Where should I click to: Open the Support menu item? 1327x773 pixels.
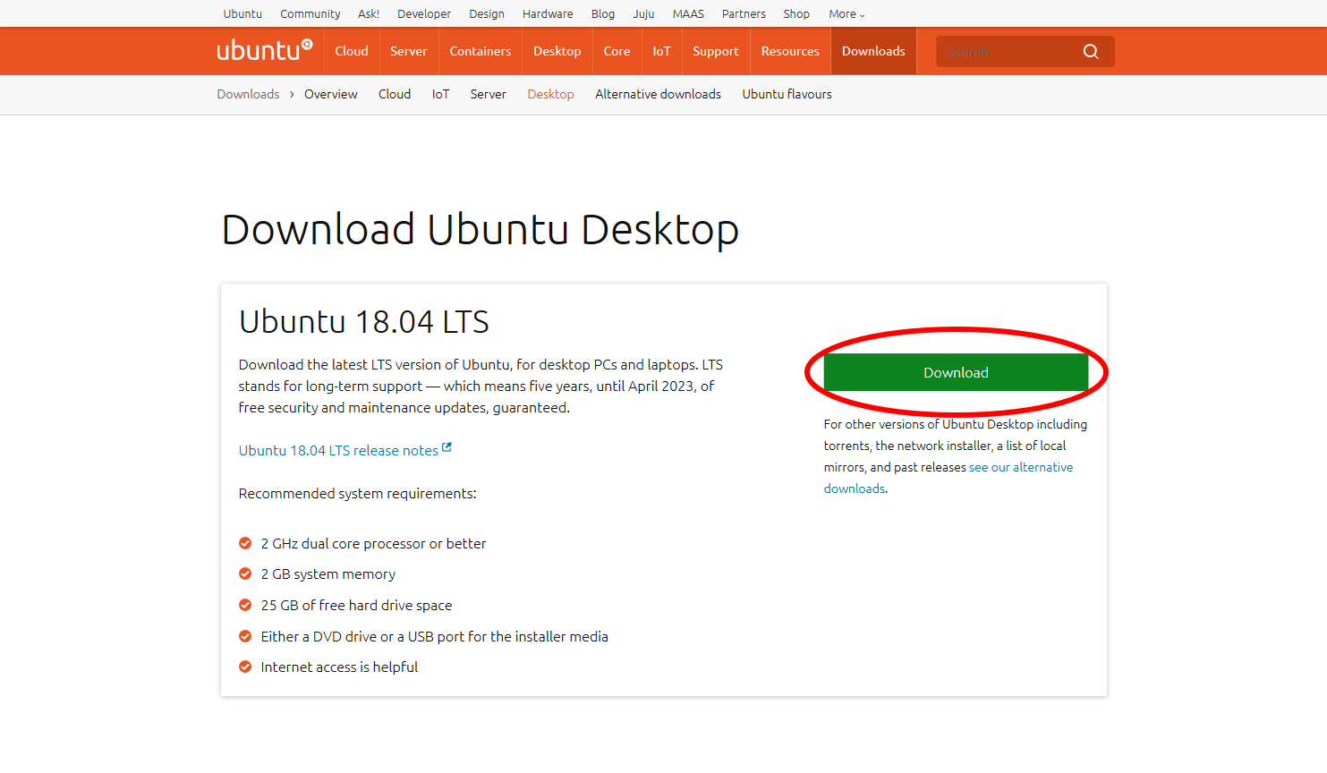pos(716,51)
